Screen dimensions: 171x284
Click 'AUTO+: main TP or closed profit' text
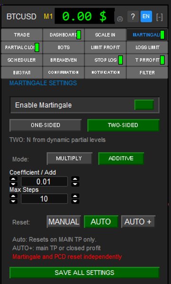(x=56, y=248)
